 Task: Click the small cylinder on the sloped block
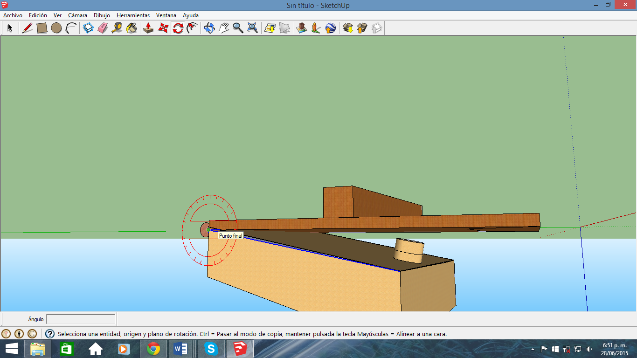(x=409, y=251)
